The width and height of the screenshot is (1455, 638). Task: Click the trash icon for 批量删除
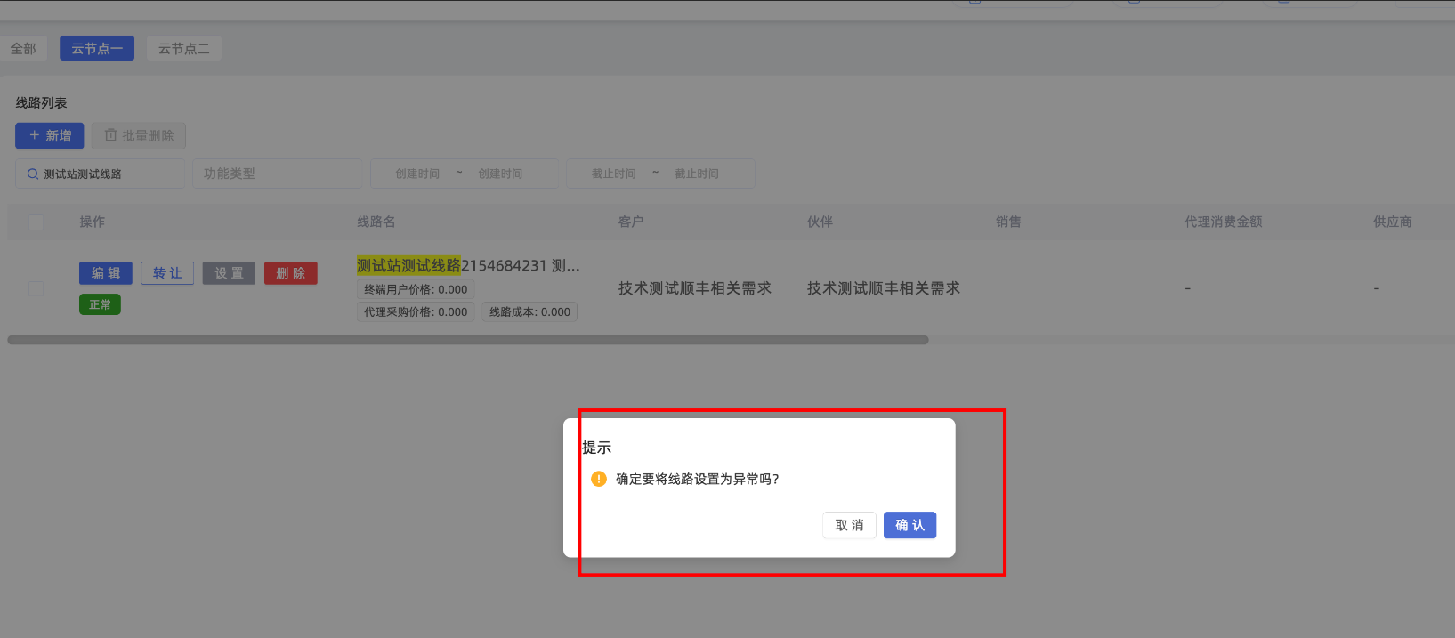coord(111,135)
